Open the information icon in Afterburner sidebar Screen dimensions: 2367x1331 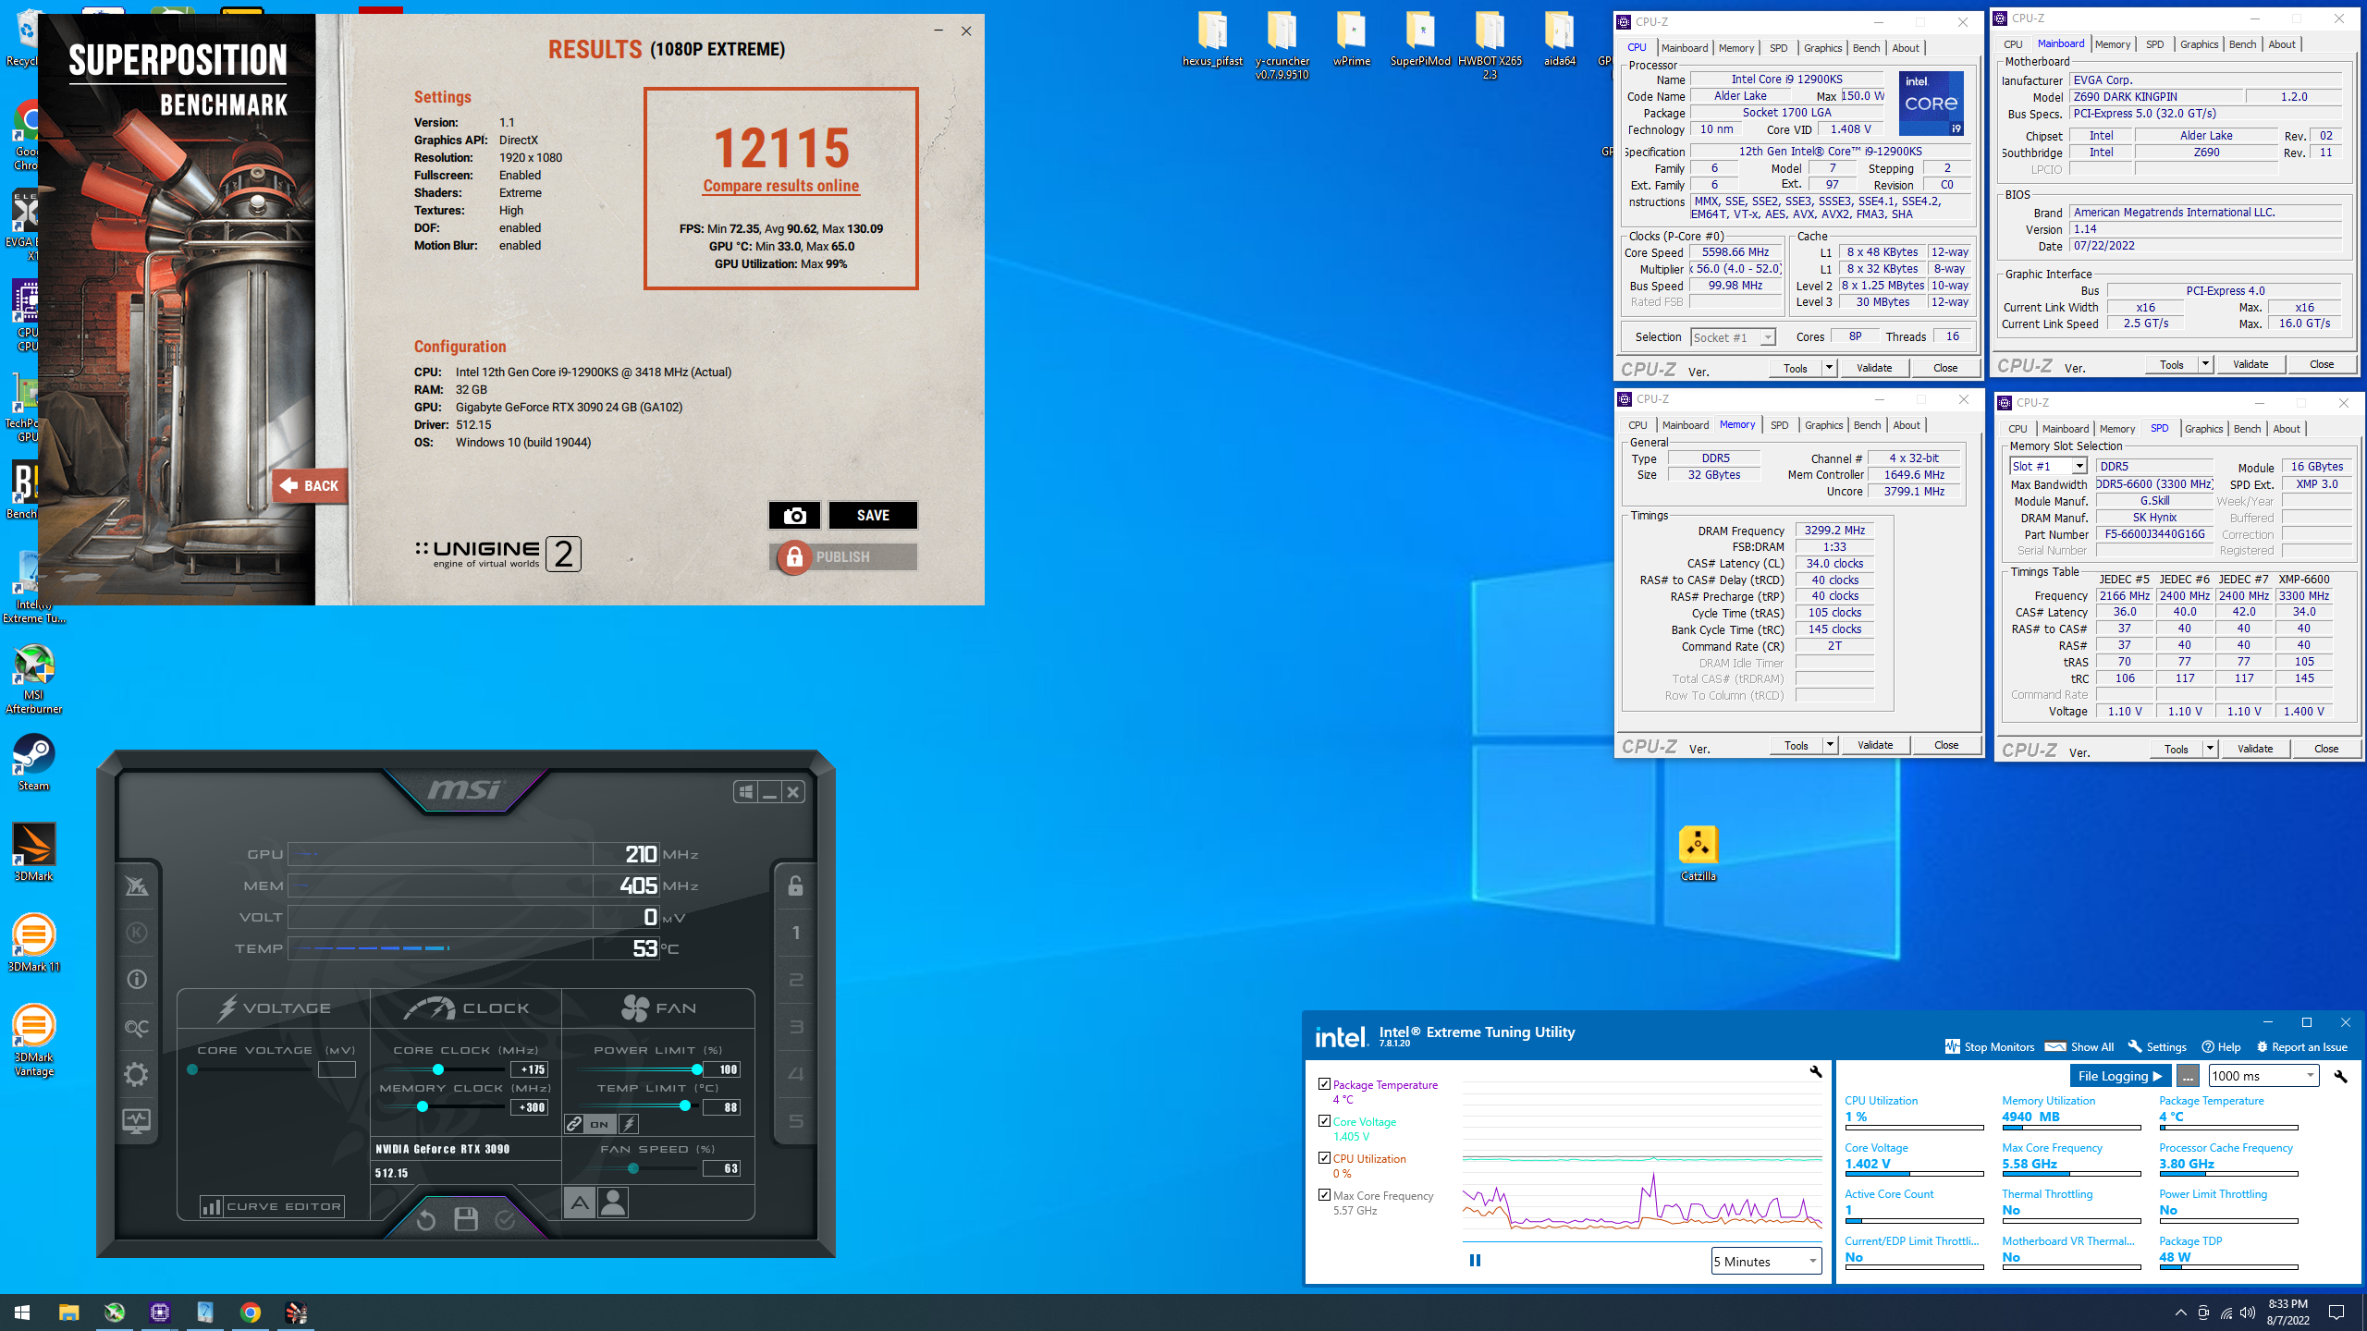click(x=137, y=979)
